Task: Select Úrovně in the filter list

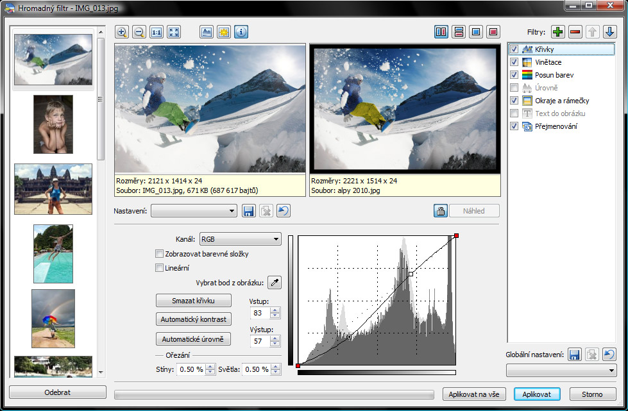Action: (x=546, y=88)
